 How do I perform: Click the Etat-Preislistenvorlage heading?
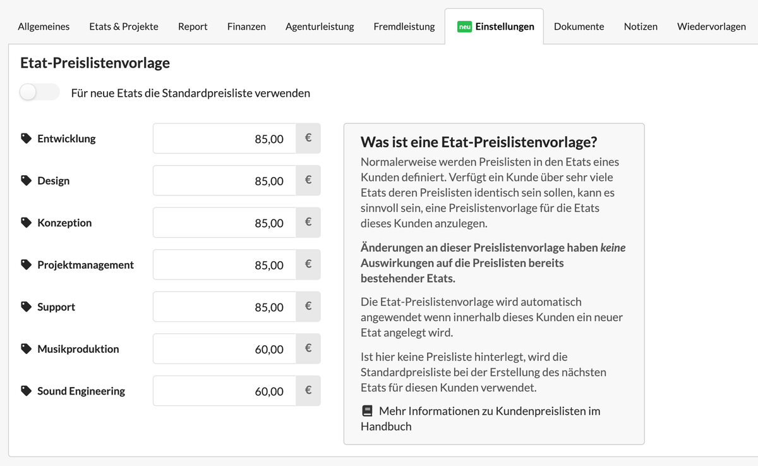pyautogui.click(x=95, y=63)
